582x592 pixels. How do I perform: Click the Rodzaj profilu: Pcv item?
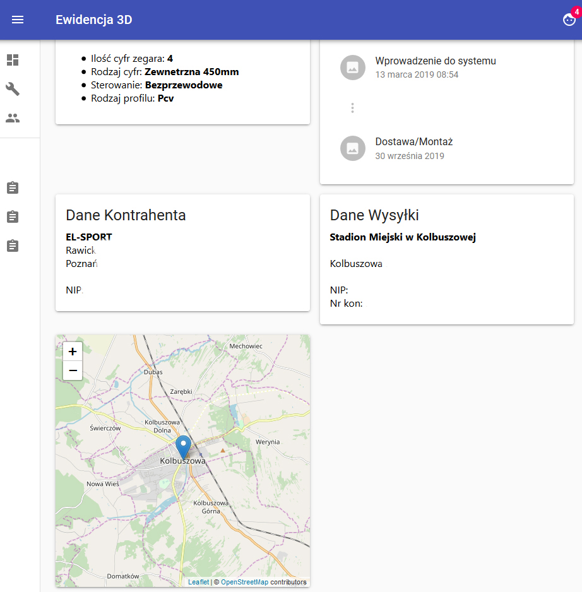point(132,98)
